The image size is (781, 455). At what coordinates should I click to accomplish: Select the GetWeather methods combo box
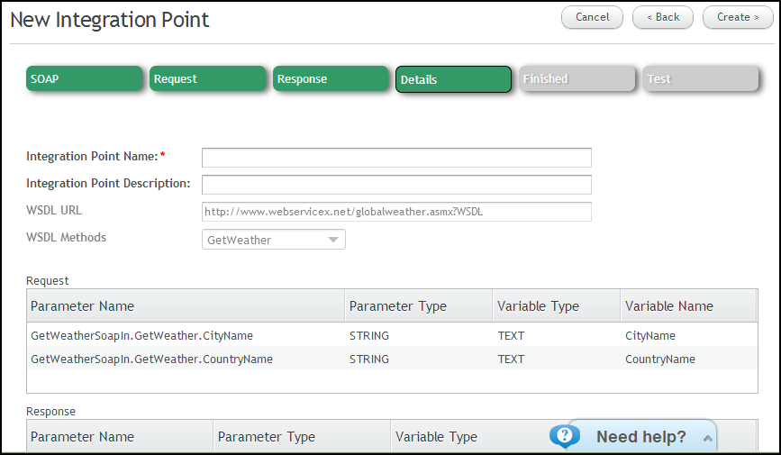[x=274, y=239]
